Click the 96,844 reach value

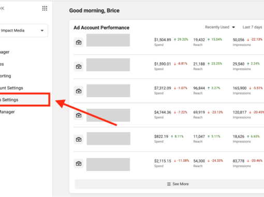(199, 88)
